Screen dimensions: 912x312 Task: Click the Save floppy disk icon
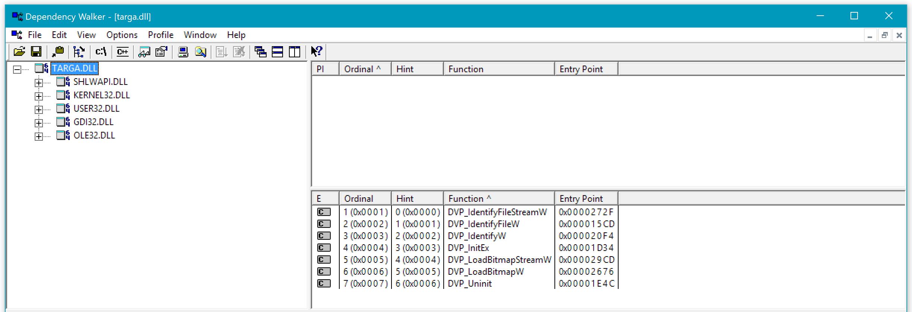pos(36,51)
